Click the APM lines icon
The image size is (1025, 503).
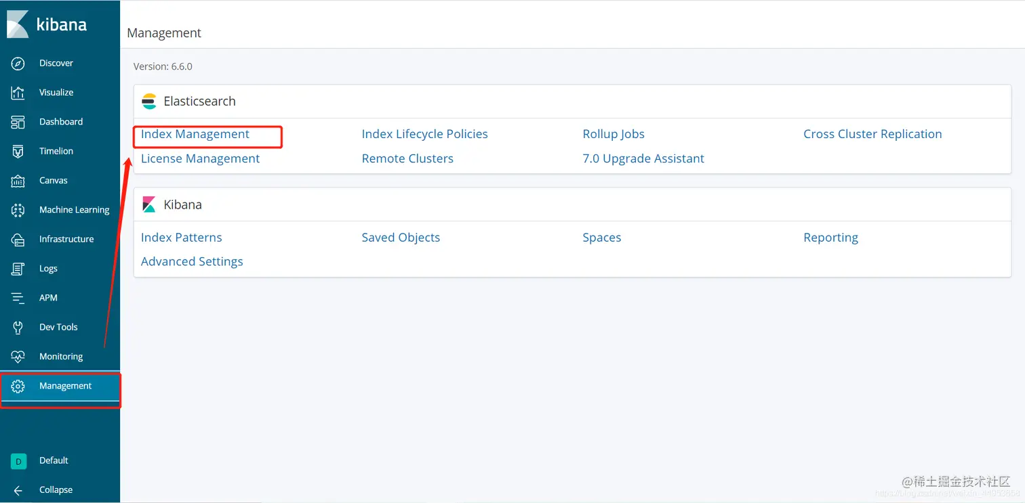click(18, 298)
